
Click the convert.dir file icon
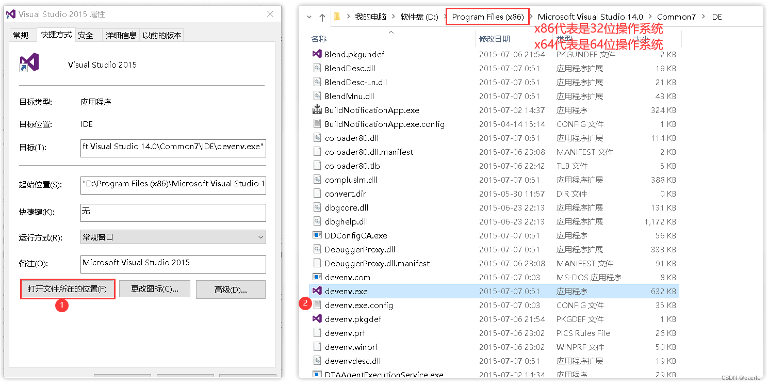(317, 194)
